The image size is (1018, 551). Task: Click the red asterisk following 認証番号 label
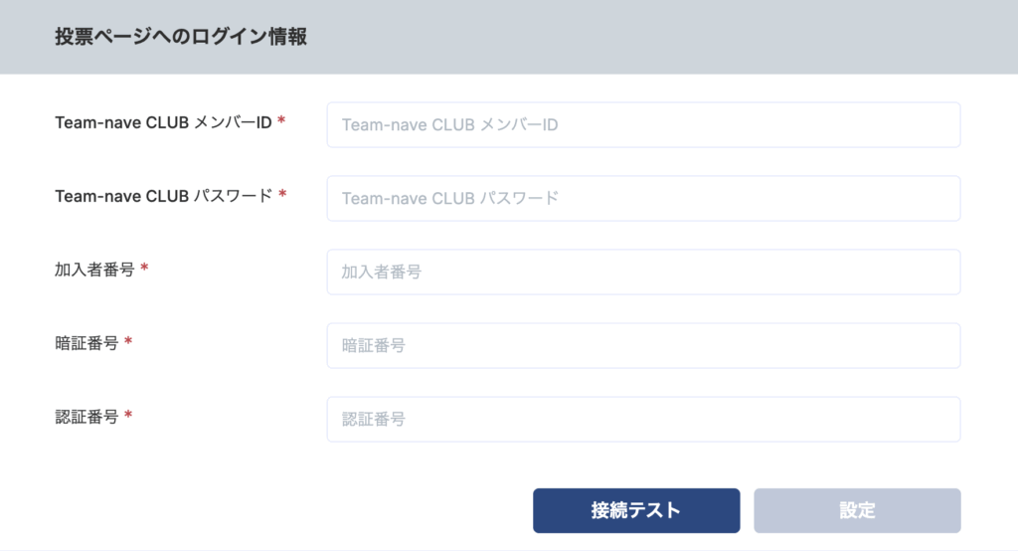coord(128,415)
